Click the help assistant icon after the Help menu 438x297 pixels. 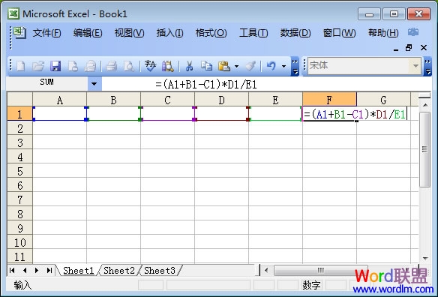coord(412,32)
